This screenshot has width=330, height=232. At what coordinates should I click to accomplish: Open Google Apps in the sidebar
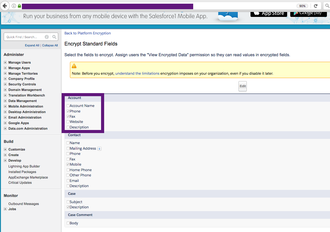[x=18, y=123]
